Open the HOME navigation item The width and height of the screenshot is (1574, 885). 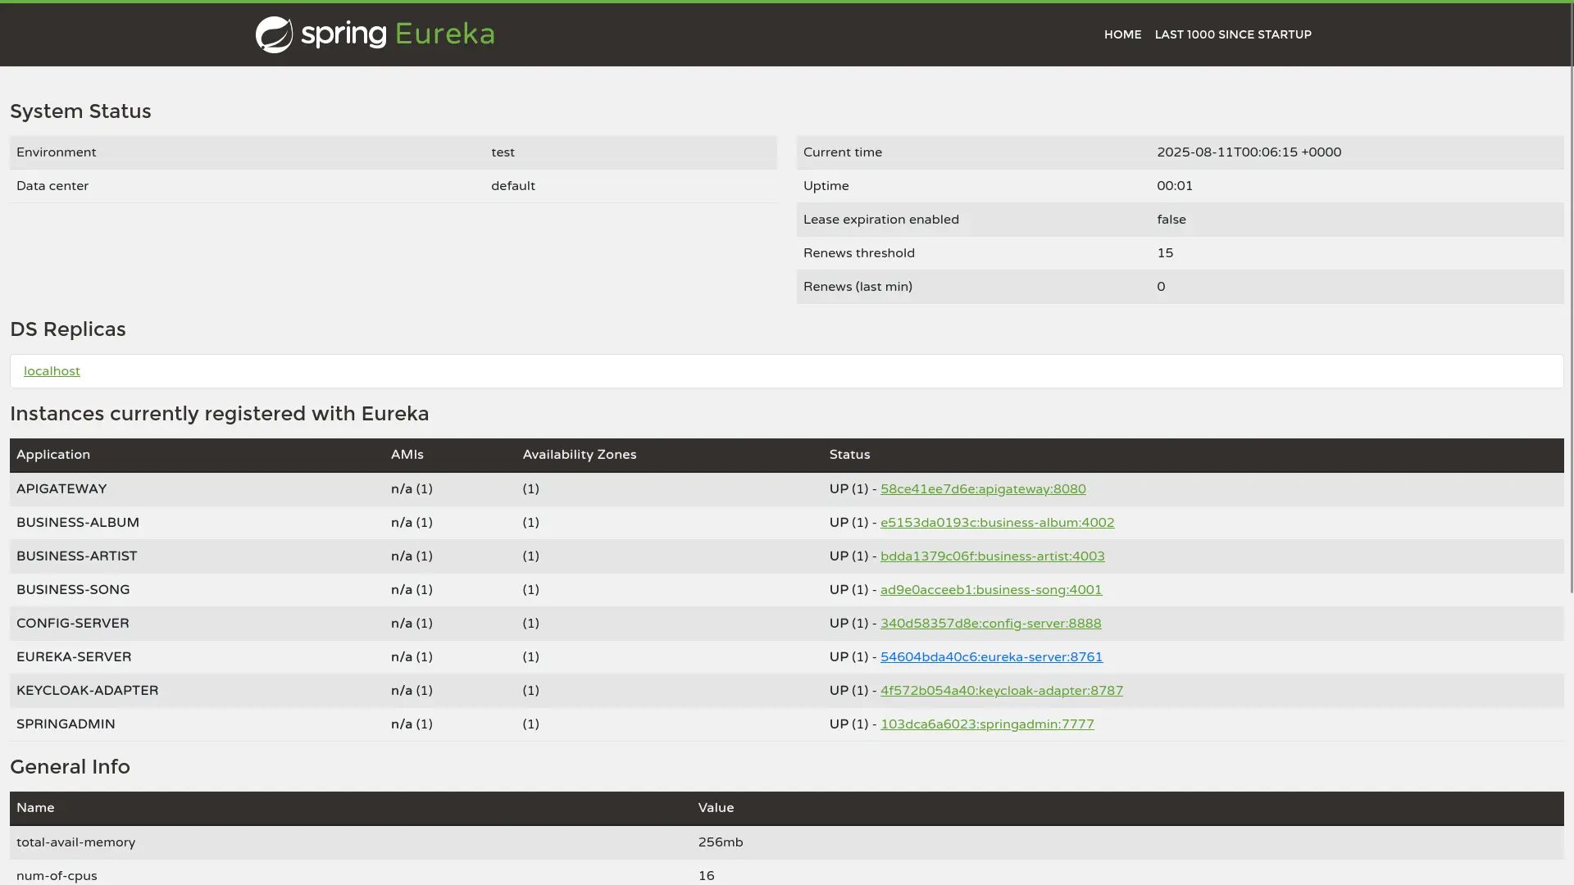1122,34
